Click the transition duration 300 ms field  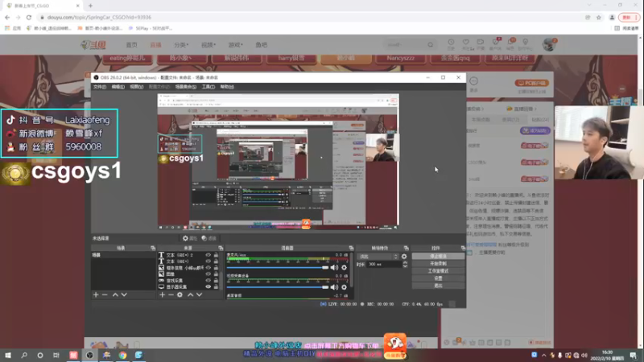tap(384, 265)
